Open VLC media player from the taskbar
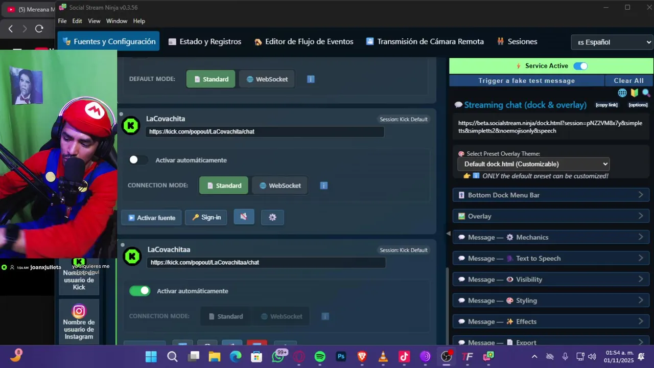The height and width of the screenshot is (368, 654). pos(383,357)
